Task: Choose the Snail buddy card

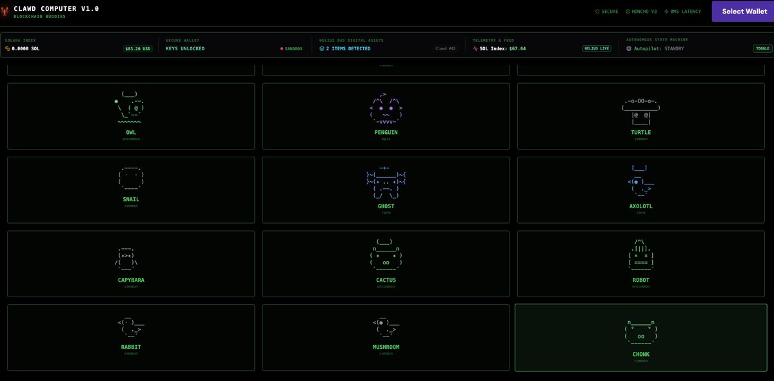Action: click(132, 190)
